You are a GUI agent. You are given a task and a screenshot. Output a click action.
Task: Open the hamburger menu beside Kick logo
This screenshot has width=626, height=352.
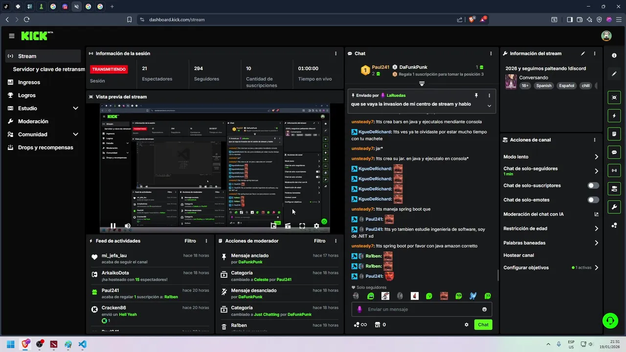(x=12, y=36)
